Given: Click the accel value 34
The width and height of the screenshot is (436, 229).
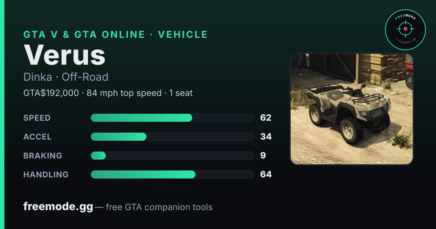Looking at the screenshot, I should click(266, 137).
